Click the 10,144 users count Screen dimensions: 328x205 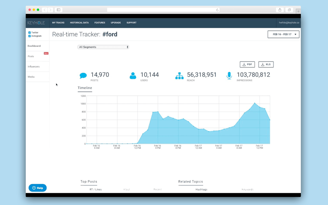[150, 75]
